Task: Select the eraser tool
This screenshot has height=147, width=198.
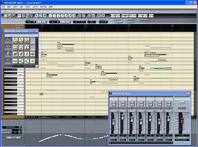Action: (x=45, y=16)
